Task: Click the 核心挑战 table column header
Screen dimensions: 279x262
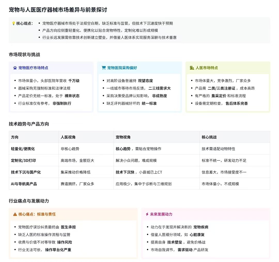Action: [x=209, y=137]
